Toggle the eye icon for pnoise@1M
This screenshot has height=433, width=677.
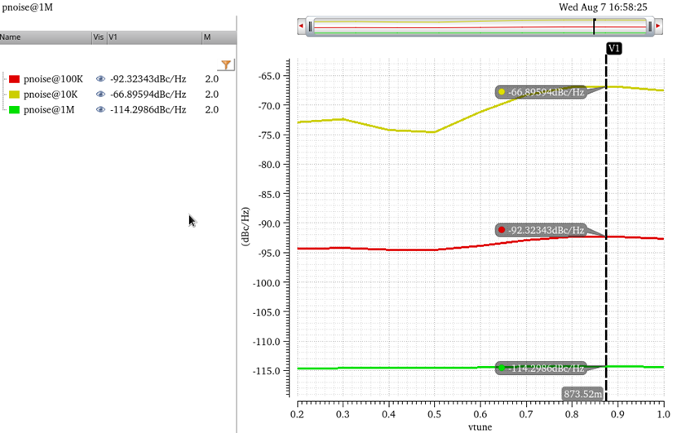(x=101, y=110)
